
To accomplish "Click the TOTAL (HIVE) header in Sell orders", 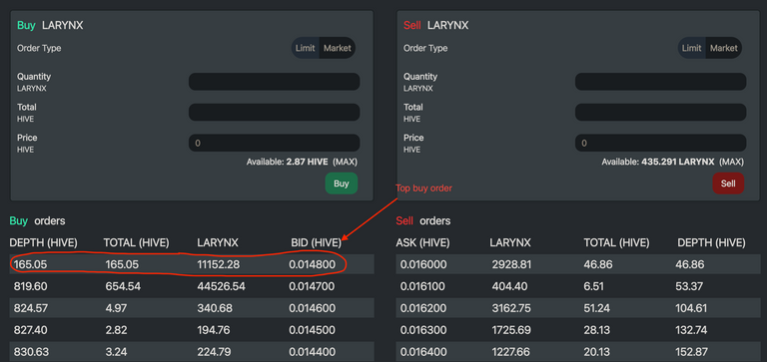I will click(616, 242).
